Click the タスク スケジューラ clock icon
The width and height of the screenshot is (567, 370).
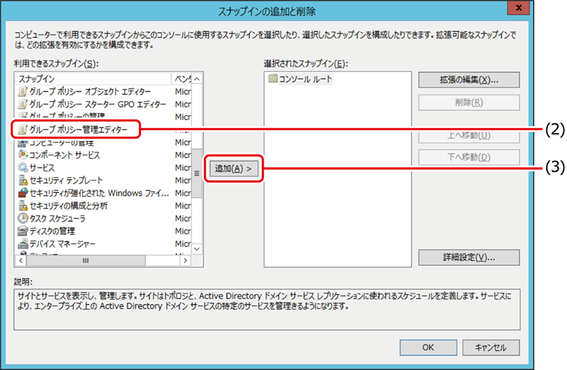click(23, 218)
